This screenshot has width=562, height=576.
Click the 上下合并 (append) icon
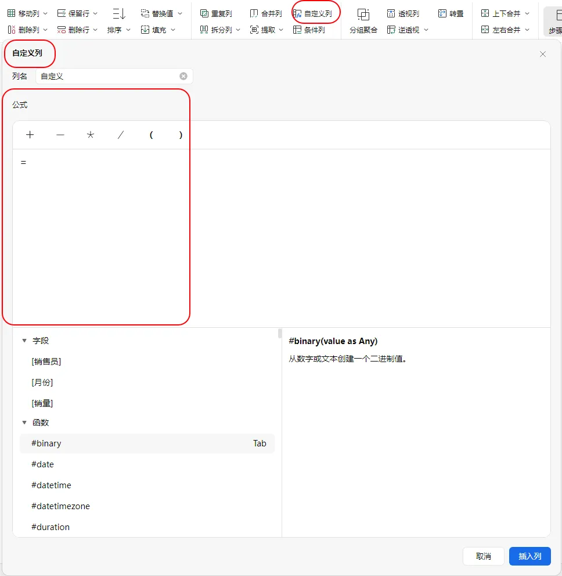(485, 13)
